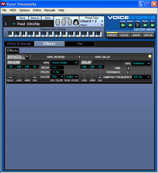The width and height of the screenshot is (158, 173).
Task: Click Reverb HARM level value 0dB
Action: [27, 67]
